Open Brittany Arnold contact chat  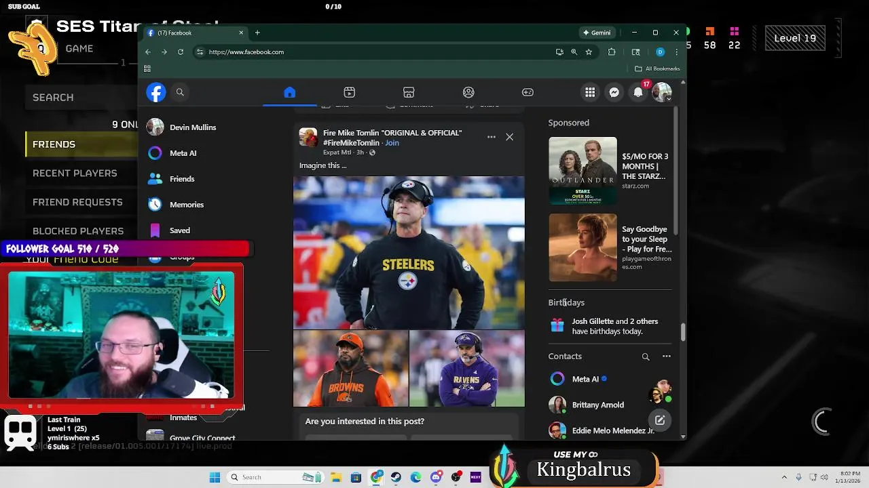597,405
